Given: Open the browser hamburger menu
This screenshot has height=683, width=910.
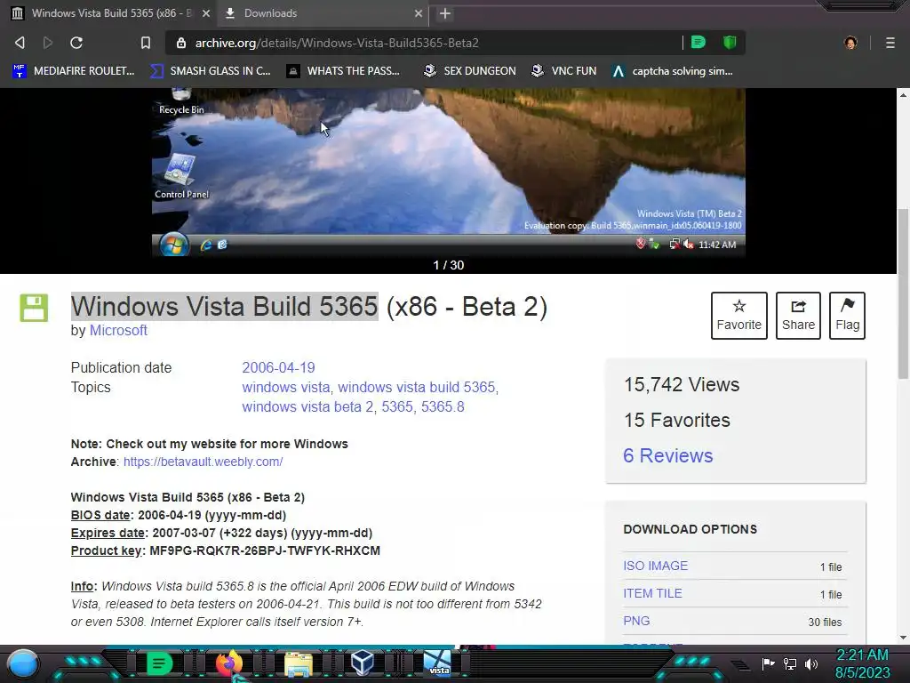Looking at the screenshot, I should [890, 43].
